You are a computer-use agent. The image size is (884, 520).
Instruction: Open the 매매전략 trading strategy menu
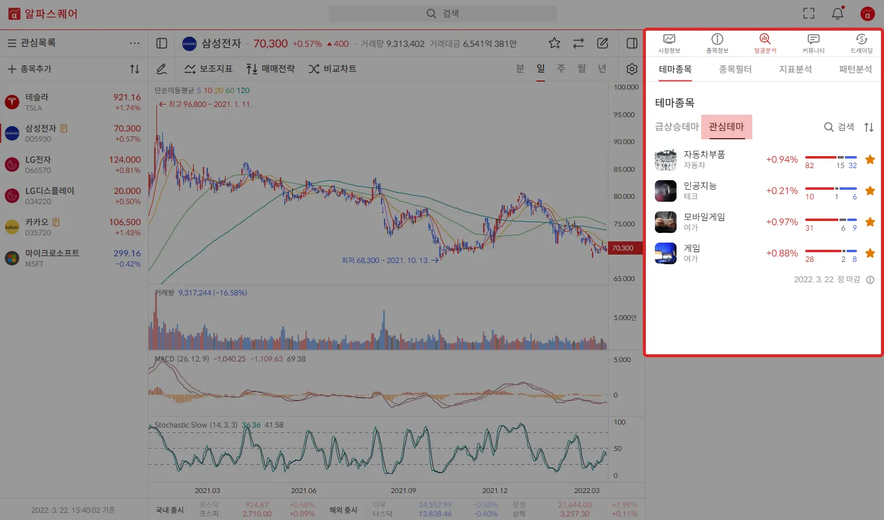click(271, 69)
